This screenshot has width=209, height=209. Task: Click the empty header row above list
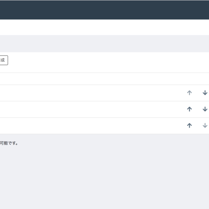pos(104,79)
